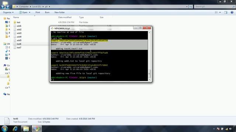The height and width of the screenshot is (132, 236).
Task: Open Explorer Help question mark icon
Action: point(232,12)
